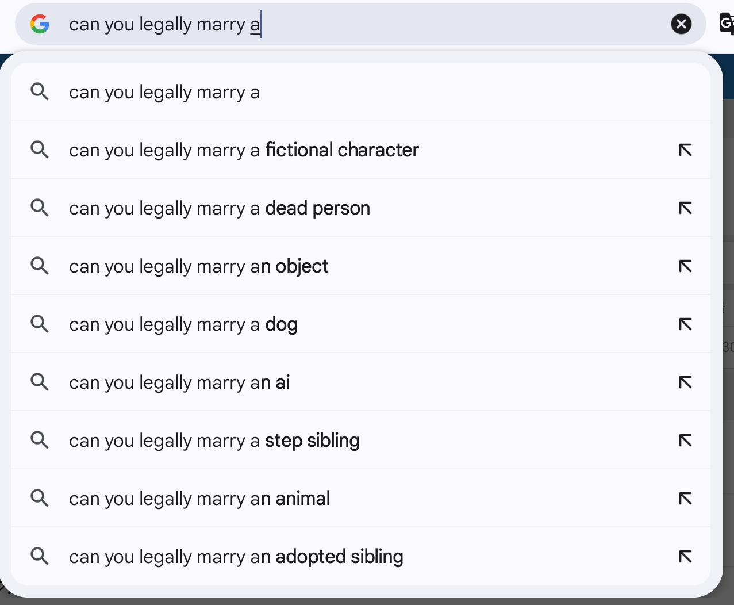This screenshot has height=605, width=734.
Task: Fill query arrow for dead person suggestion
Action: click(x=685, y=208)
